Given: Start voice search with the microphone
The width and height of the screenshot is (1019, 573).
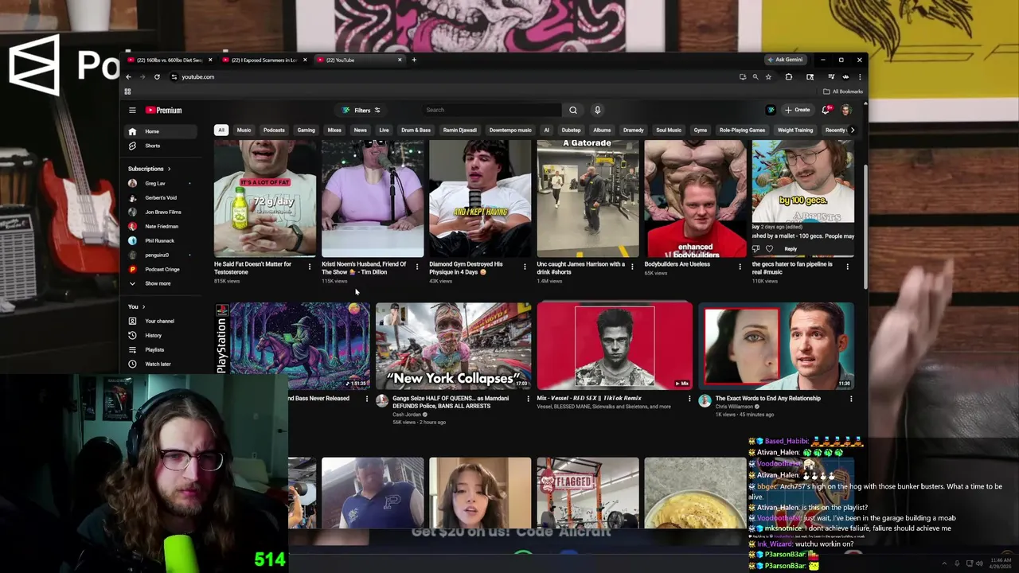Looking at the screenshot, I should click(597, 110).
